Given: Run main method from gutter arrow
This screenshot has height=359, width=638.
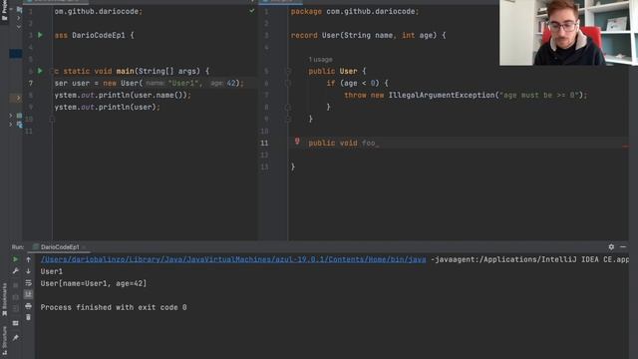Looking at the screenshot, I should point(40,71).
